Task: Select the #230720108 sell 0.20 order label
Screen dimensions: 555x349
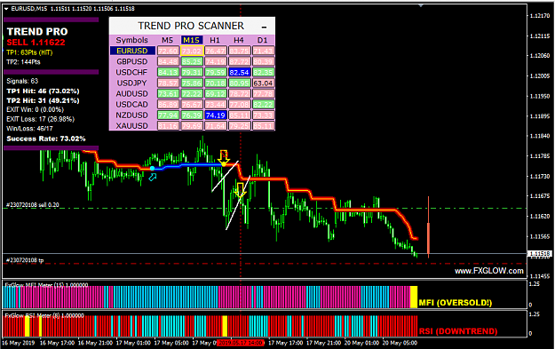Action: pyautogui.click(x=33, y=204)
